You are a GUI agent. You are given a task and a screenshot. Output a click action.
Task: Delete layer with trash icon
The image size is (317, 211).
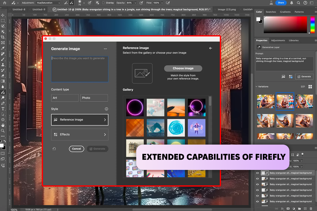311,209
